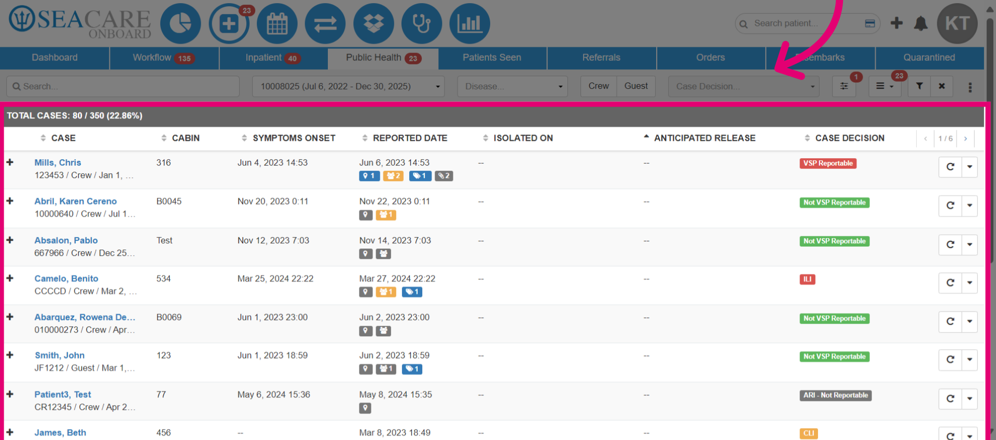Image resolution: width=996 pixels, height=440 pixels.
Task: Go to the next page of cases
Action: pos(965,139)
